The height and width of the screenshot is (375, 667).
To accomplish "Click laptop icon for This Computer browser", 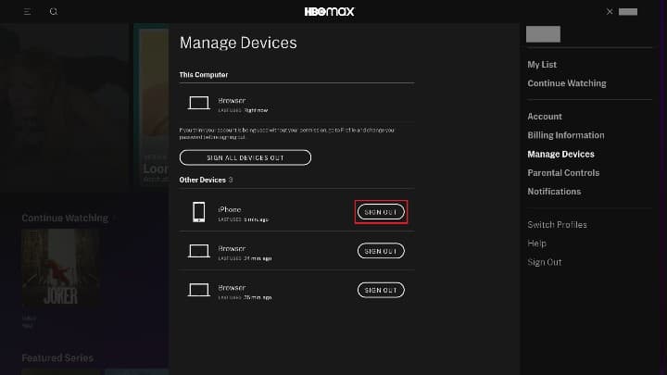I will click(x=198, y=104).
